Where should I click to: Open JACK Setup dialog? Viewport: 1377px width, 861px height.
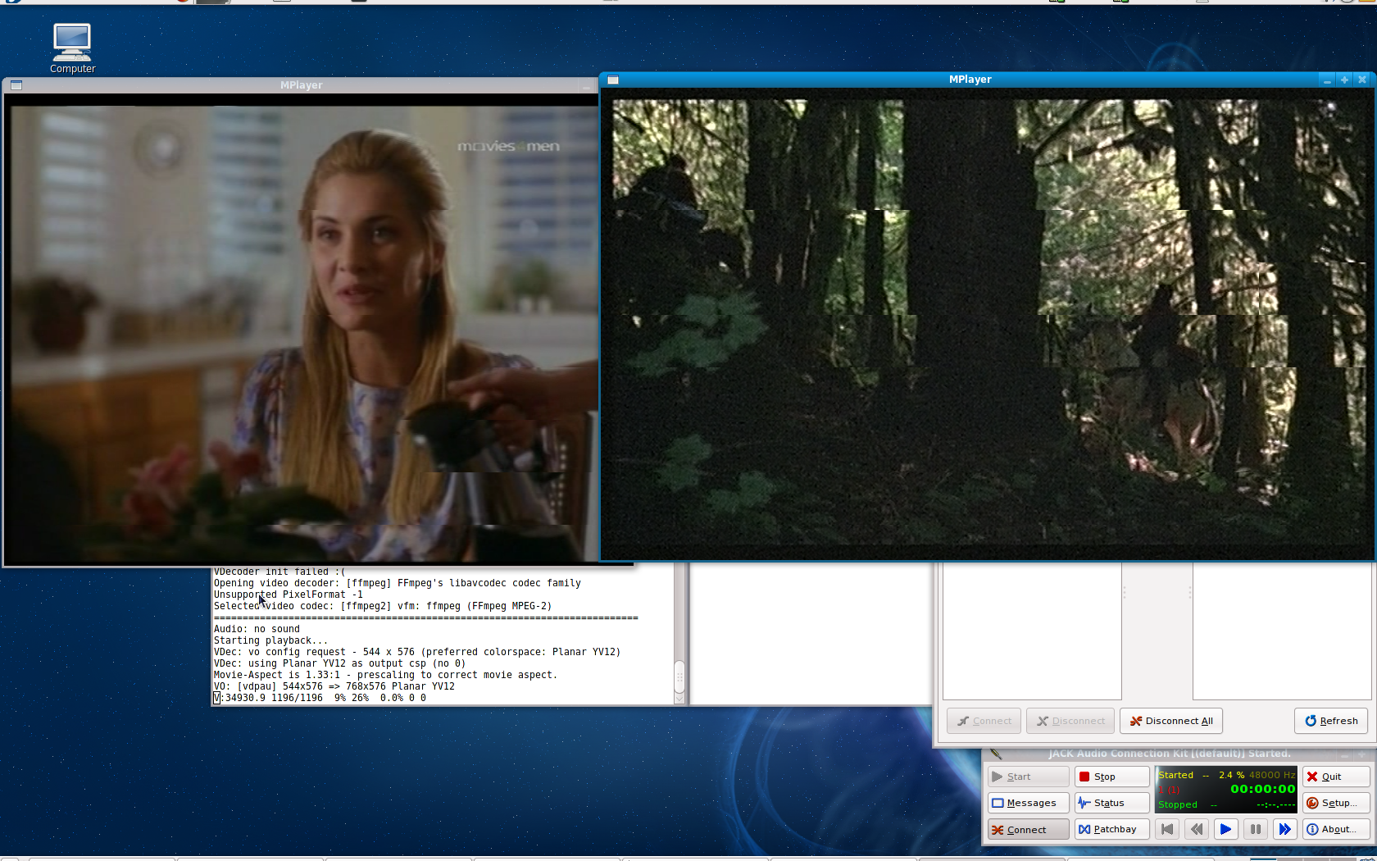click(x=1336, y=803)
